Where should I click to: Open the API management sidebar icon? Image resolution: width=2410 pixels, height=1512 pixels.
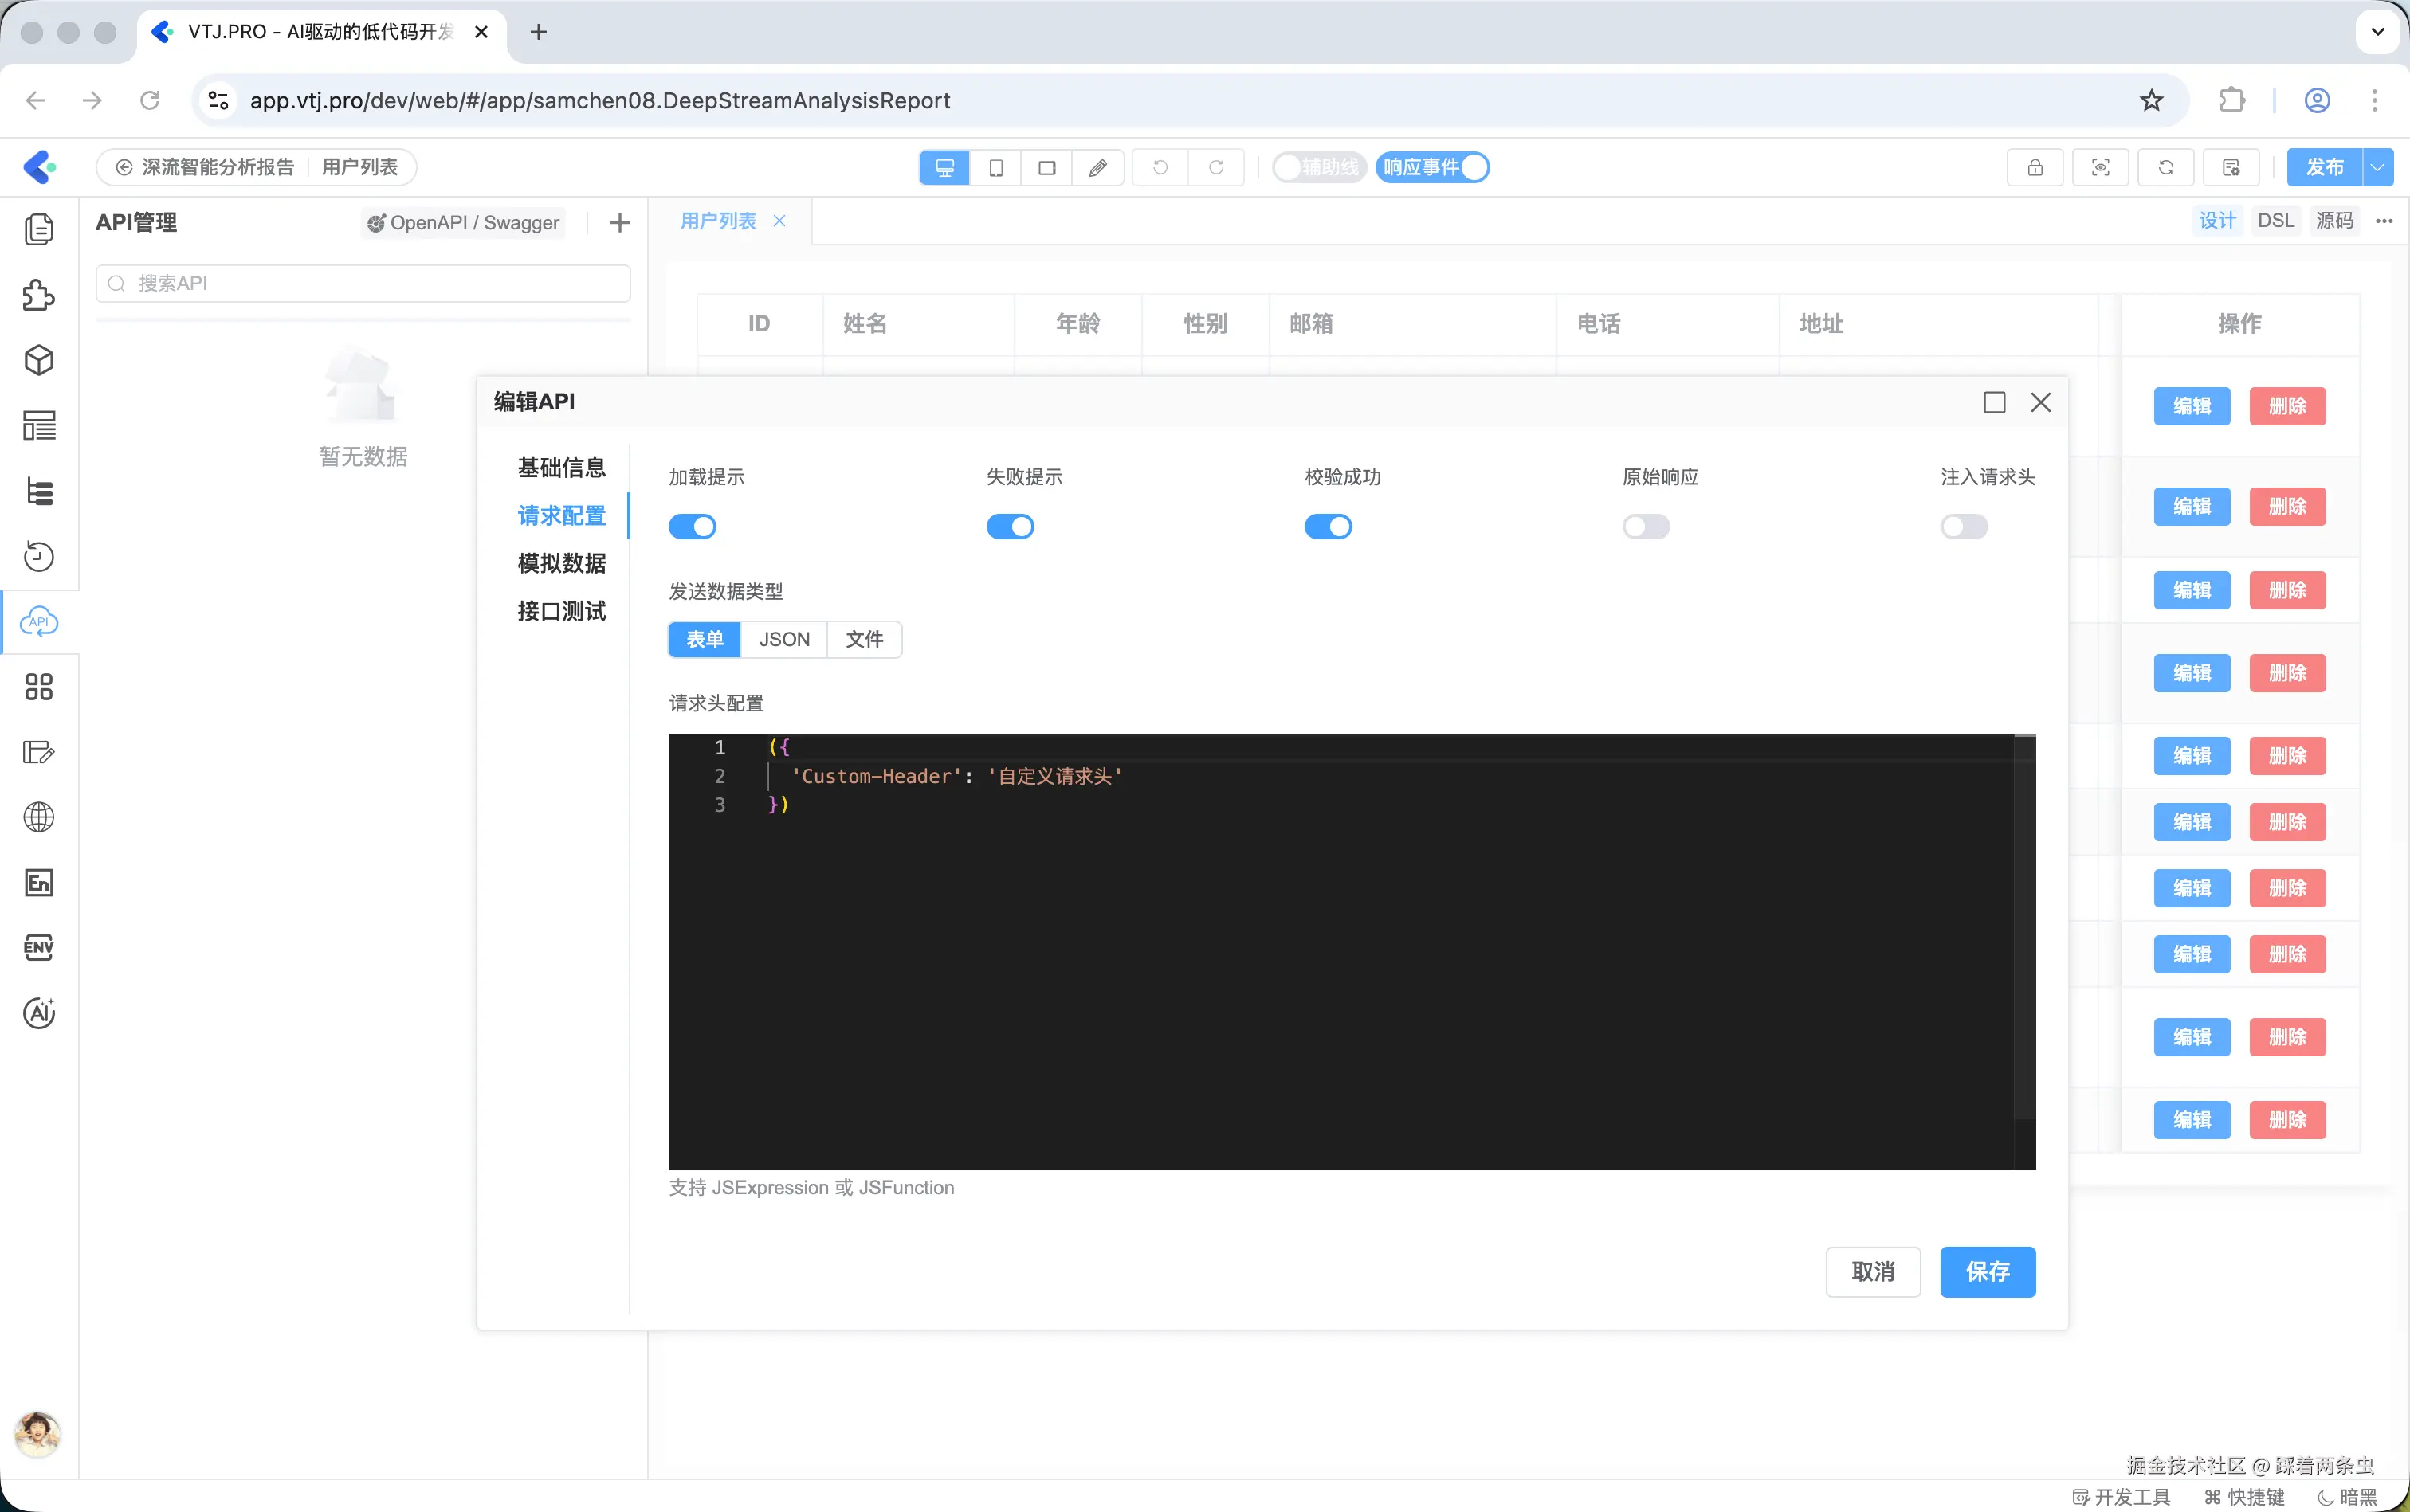point(38,622)
